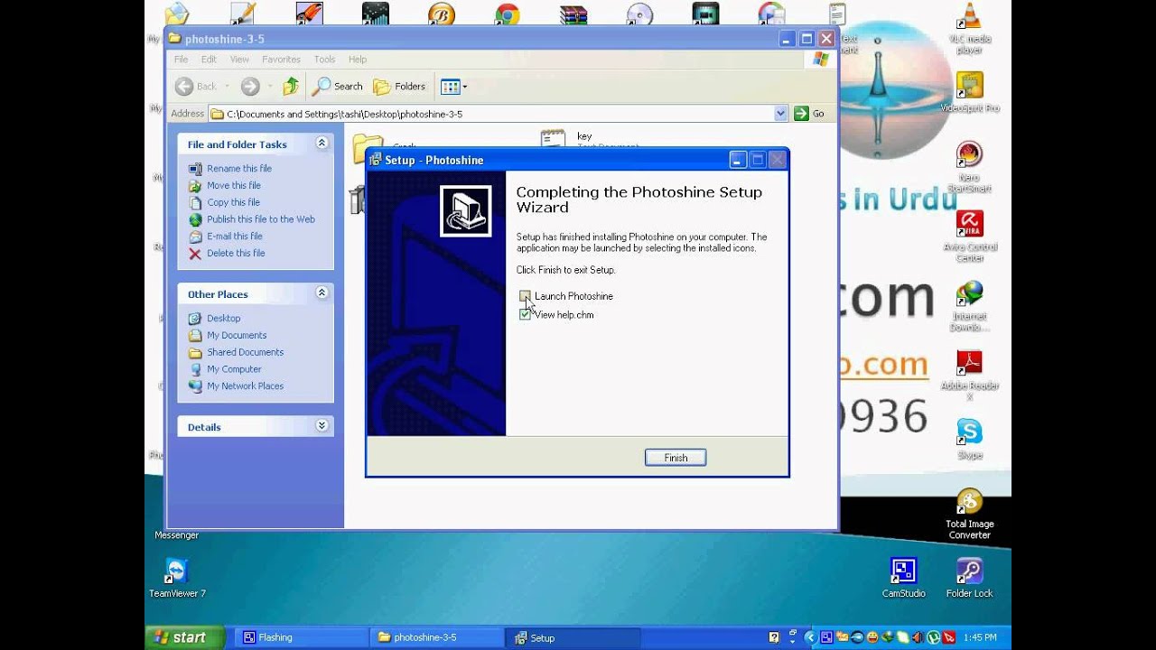
Task: Open the Google Chrome desktop icon
Action: pyautogui.click(x=507, y=14)
